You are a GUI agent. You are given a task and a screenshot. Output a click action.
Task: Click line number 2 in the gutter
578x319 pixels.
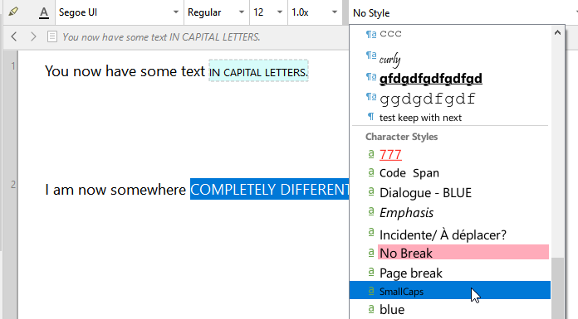click(13, 184)
